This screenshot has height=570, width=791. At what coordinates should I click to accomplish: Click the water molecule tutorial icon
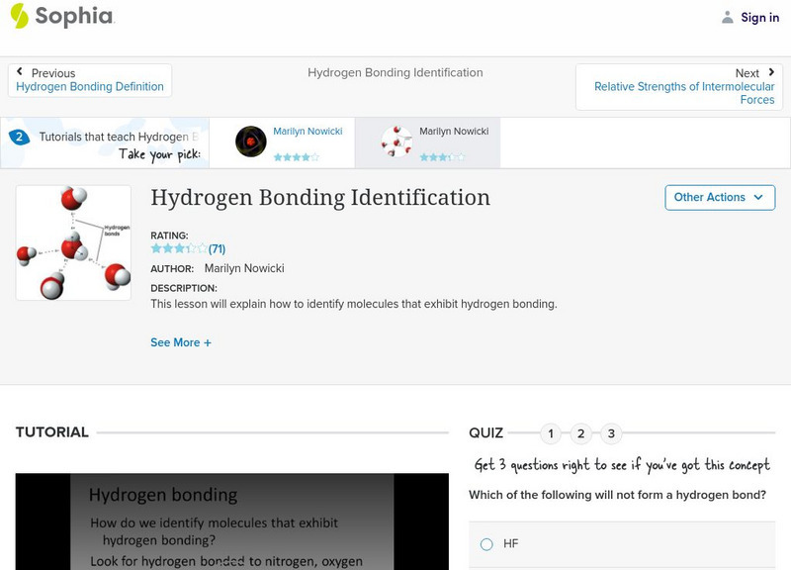[x=395, y=142]
